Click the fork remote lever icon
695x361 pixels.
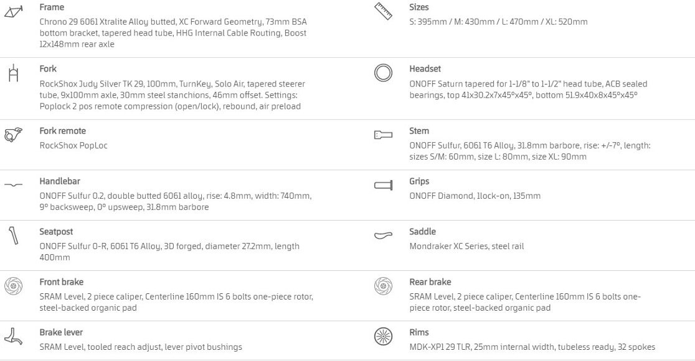13,135
